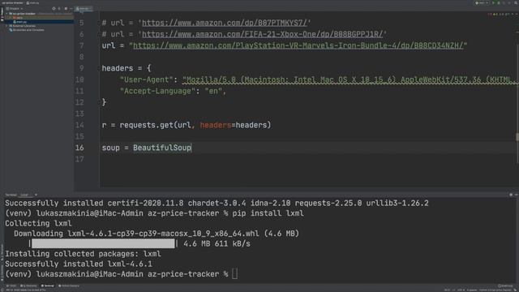Image resolution: width=519 pixels, height=292 pixels.
Task: Open the TODO tool window tab
Action: click(11, 286)
